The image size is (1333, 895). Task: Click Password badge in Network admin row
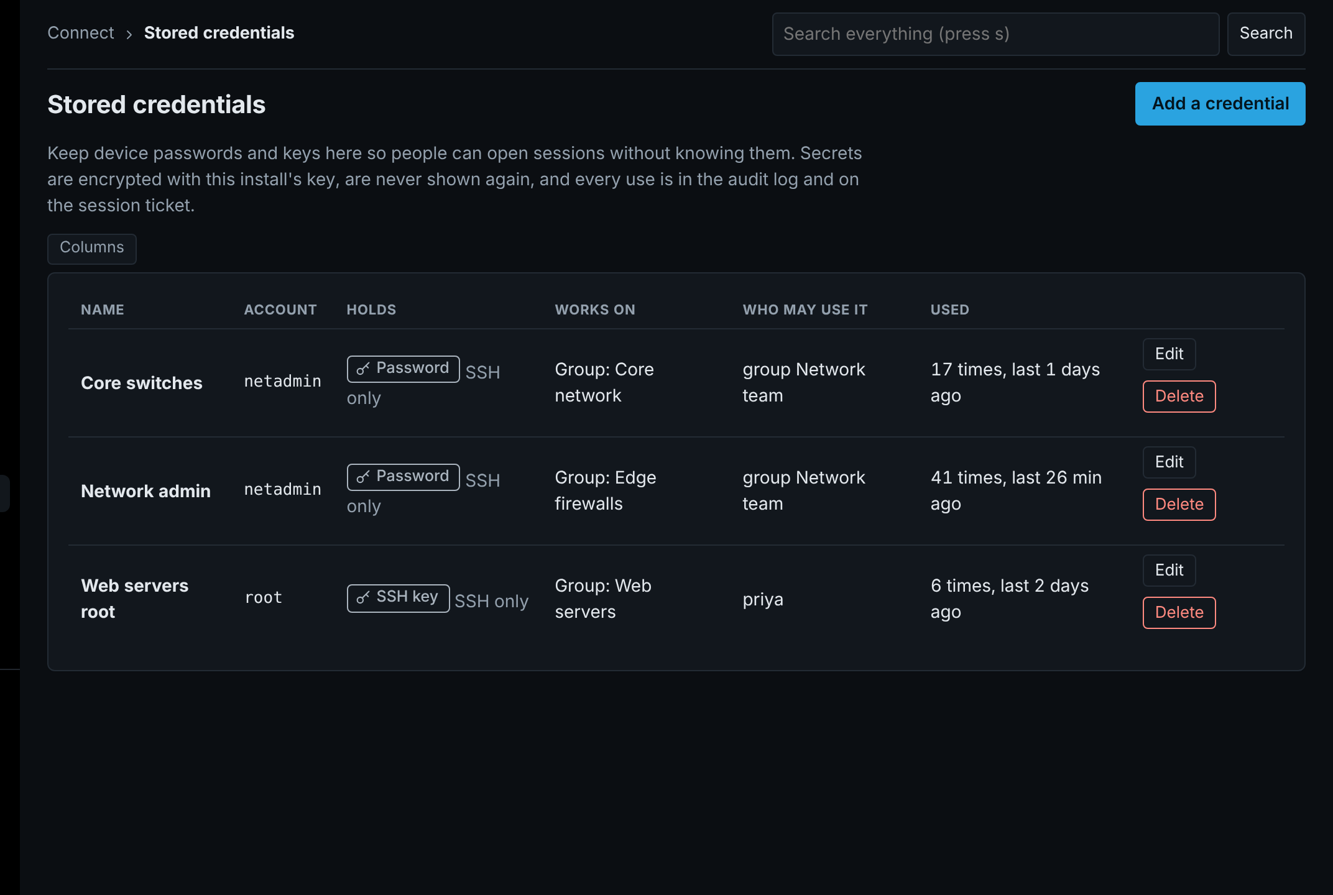[403, 477]
